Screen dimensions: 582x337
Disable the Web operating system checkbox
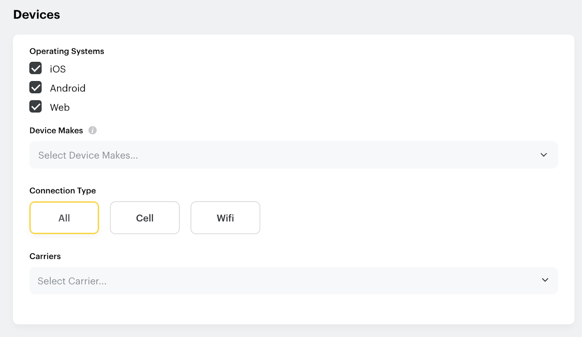tap(36, 107)
